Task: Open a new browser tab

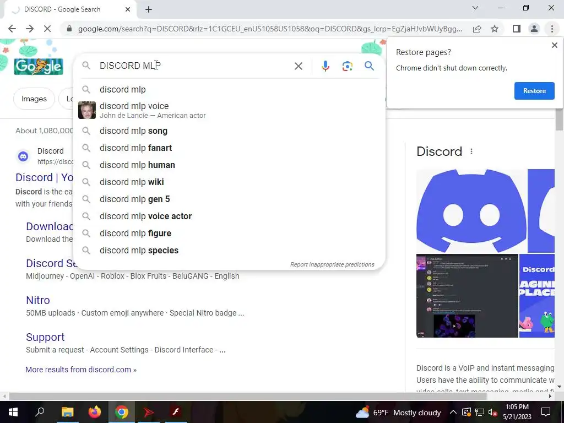Action: coord(149,9)
